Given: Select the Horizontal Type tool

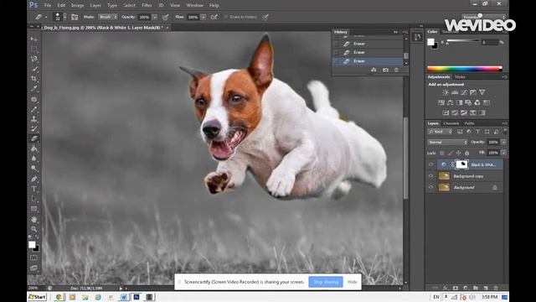Looking at the screenshot, I should point(33,189).
